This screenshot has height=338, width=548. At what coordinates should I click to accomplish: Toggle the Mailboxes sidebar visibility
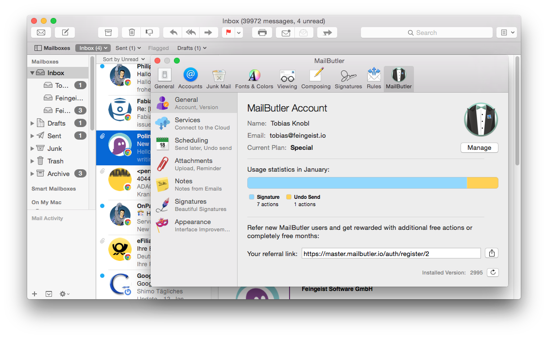click(x=52, y=48)
